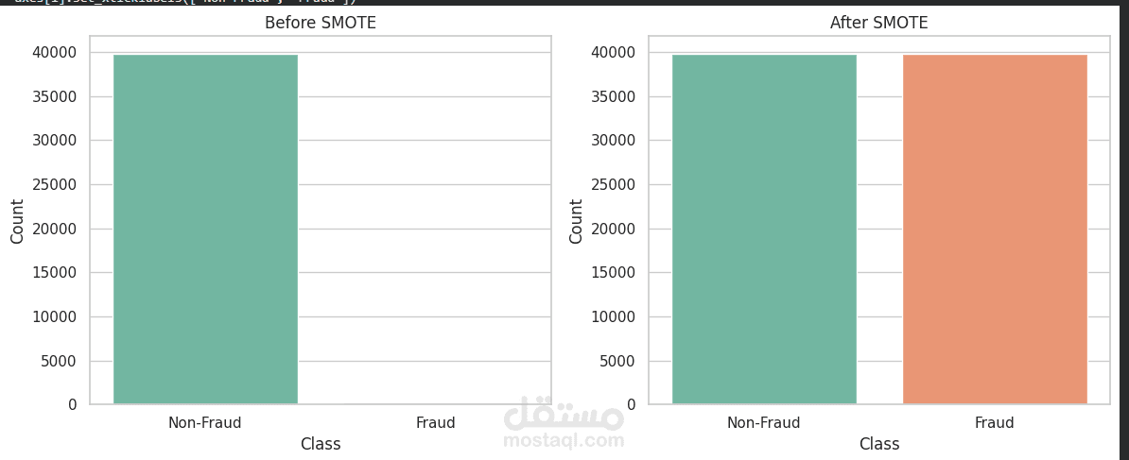The image size is (1129, 460).
Task: Click the Non-Fraud x-axis label under After SMOTE chart
Action: point(764,422)
